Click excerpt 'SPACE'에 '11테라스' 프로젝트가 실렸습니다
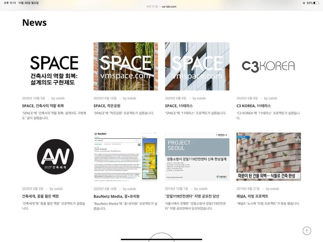This screenshot has width=323, height=242. [x=195, y=113]
